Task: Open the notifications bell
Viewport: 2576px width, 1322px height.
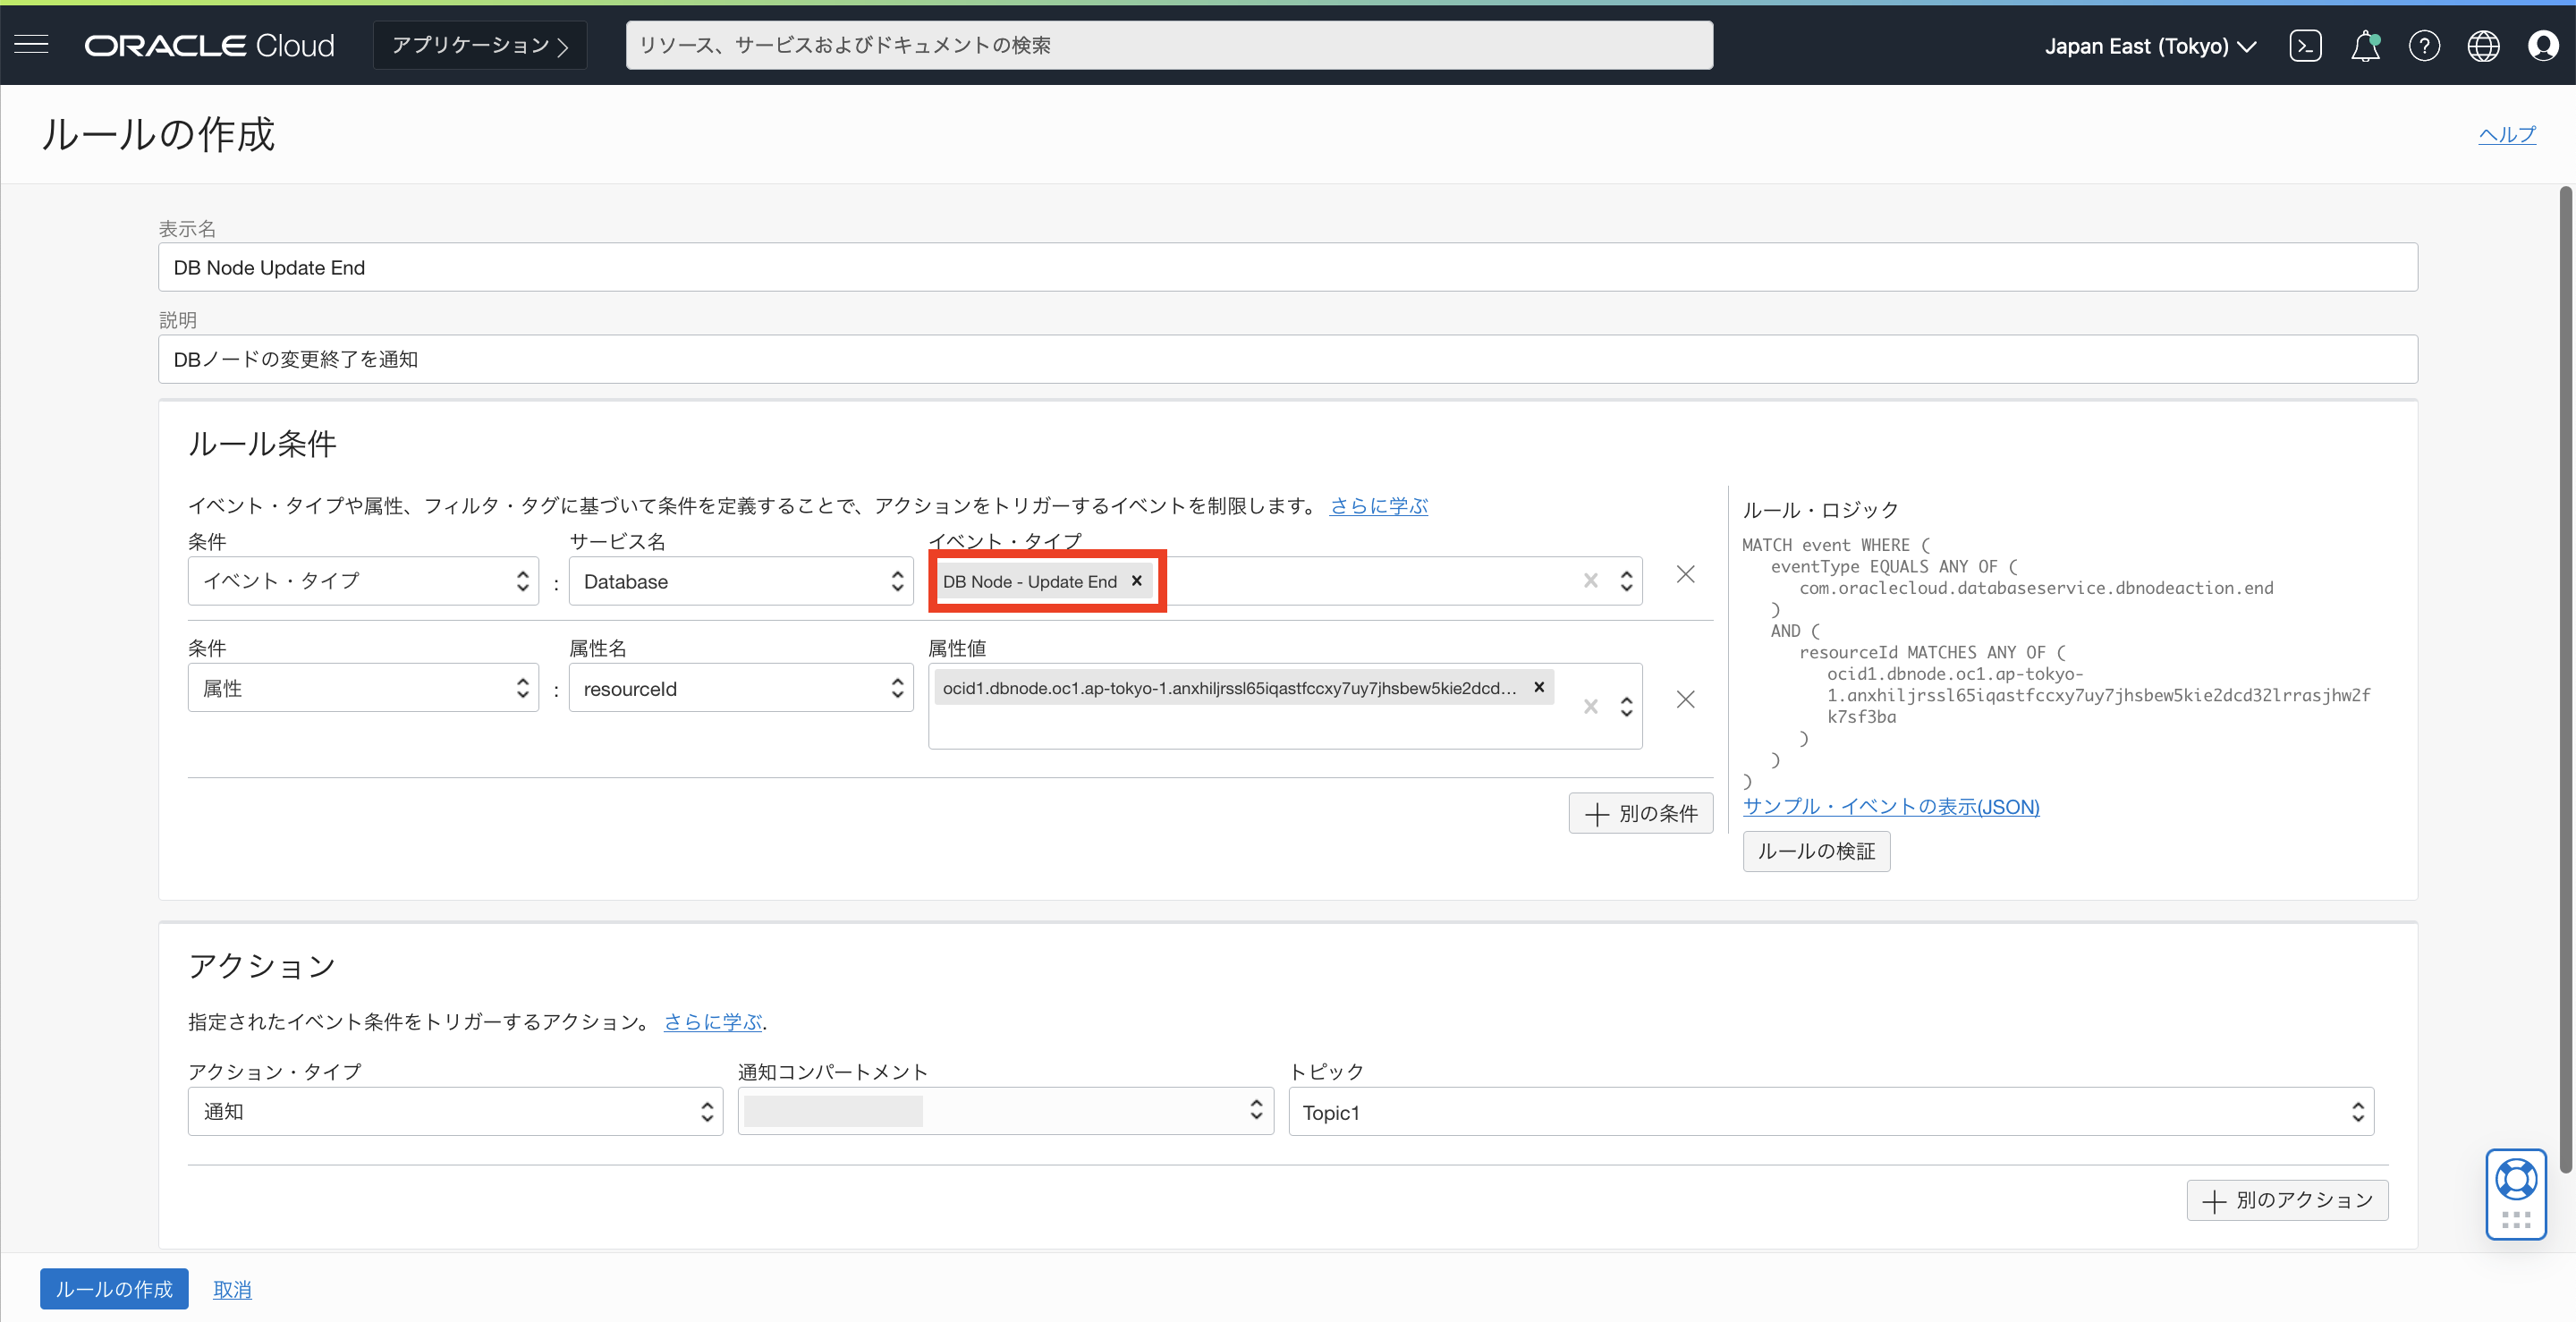Action: click(x=2366, y=45)
